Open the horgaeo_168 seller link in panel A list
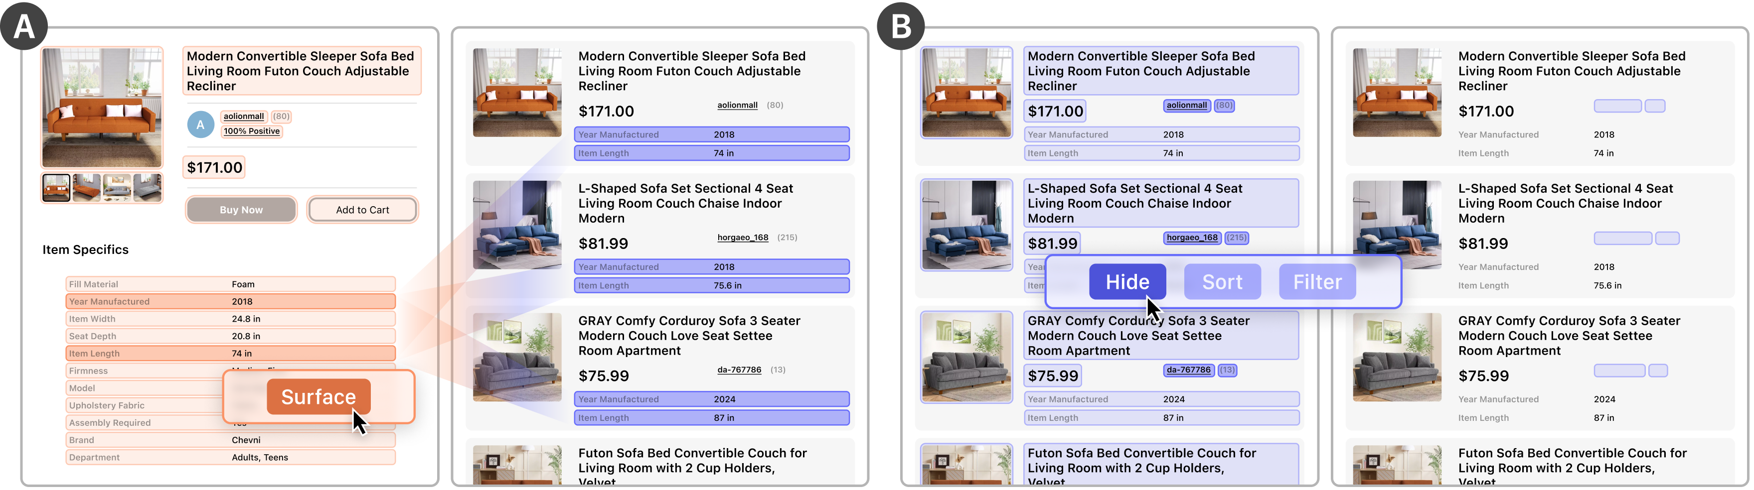The image size is (1754, 490). tap(742, 238)
